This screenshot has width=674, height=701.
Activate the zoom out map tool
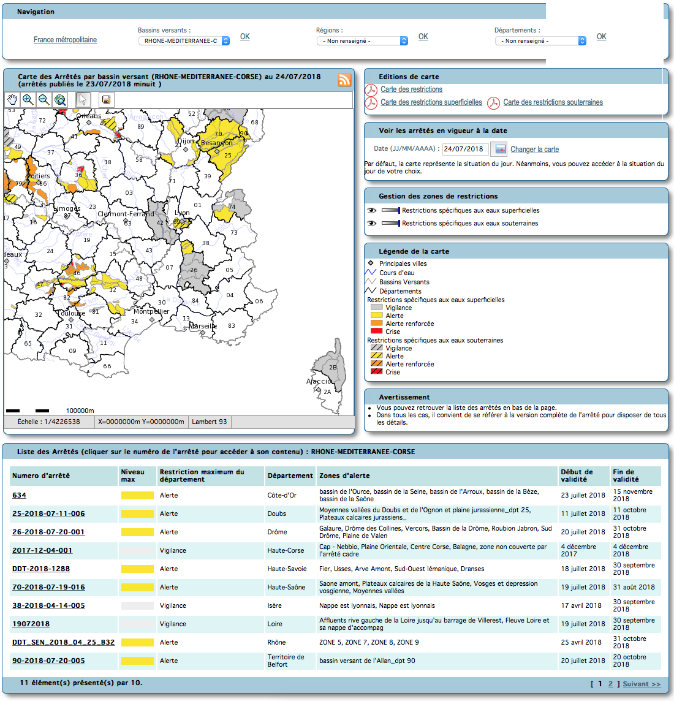(x=44, y=100)
